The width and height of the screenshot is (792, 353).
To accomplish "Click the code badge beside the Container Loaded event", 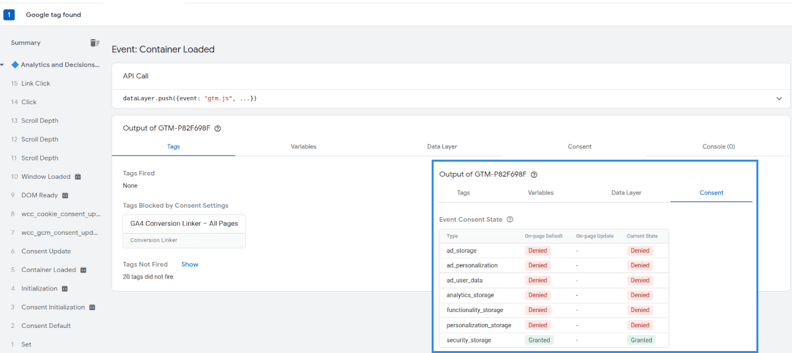I will [x=83, y=270].
